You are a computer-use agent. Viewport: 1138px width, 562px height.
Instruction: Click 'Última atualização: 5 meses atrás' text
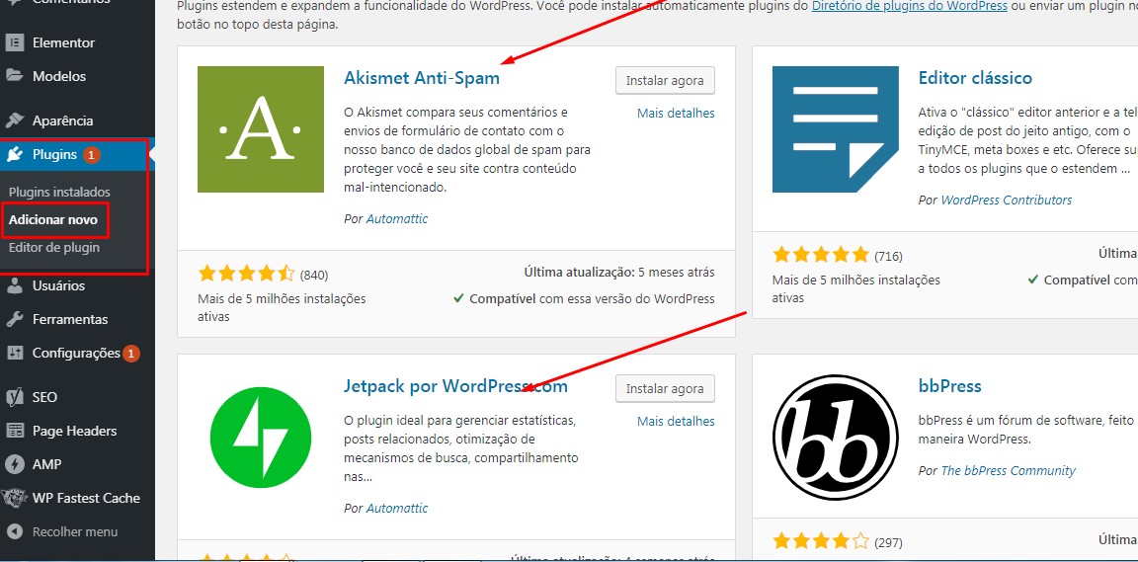pyautogui.click(x=619, y=273)
